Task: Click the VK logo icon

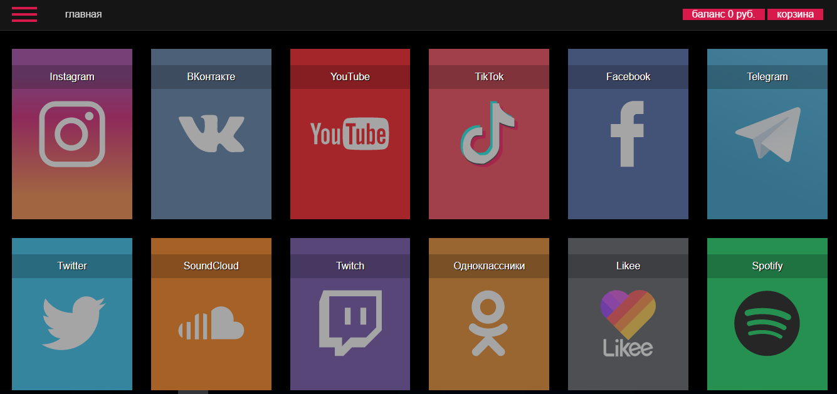Action: click(211, 134)
